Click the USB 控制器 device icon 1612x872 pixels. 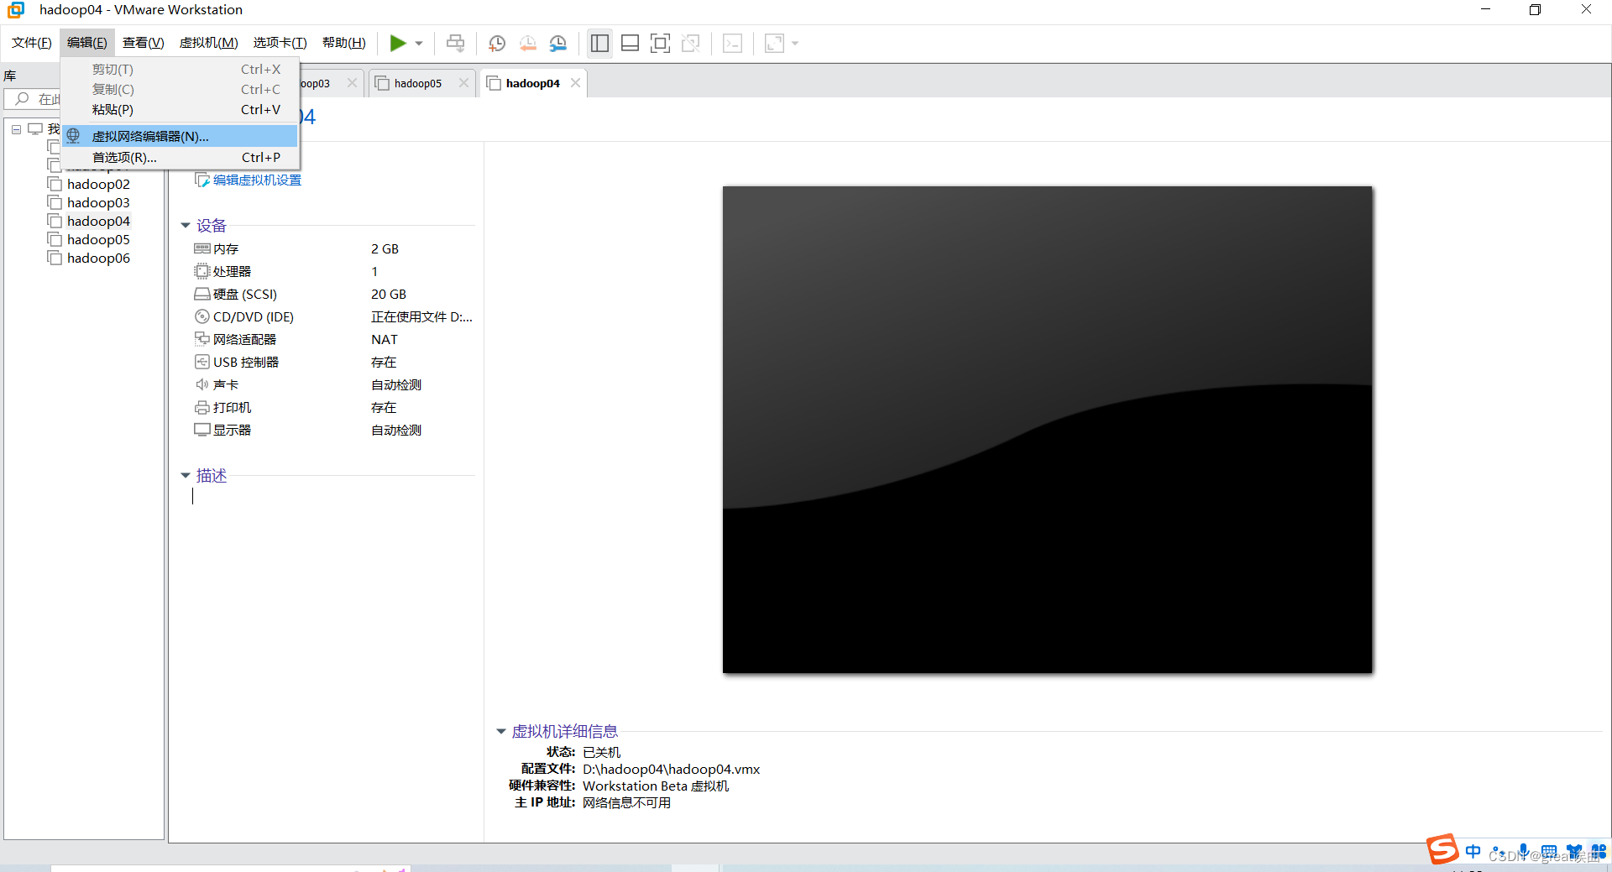tap(201, 362)
